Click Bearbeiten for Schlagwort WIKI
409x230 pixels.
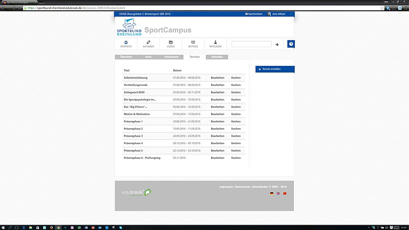[217, 92]
